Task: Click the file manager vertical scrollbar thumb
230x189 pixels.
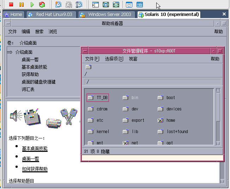Action: pyautogui.click(x=218, y=107)
